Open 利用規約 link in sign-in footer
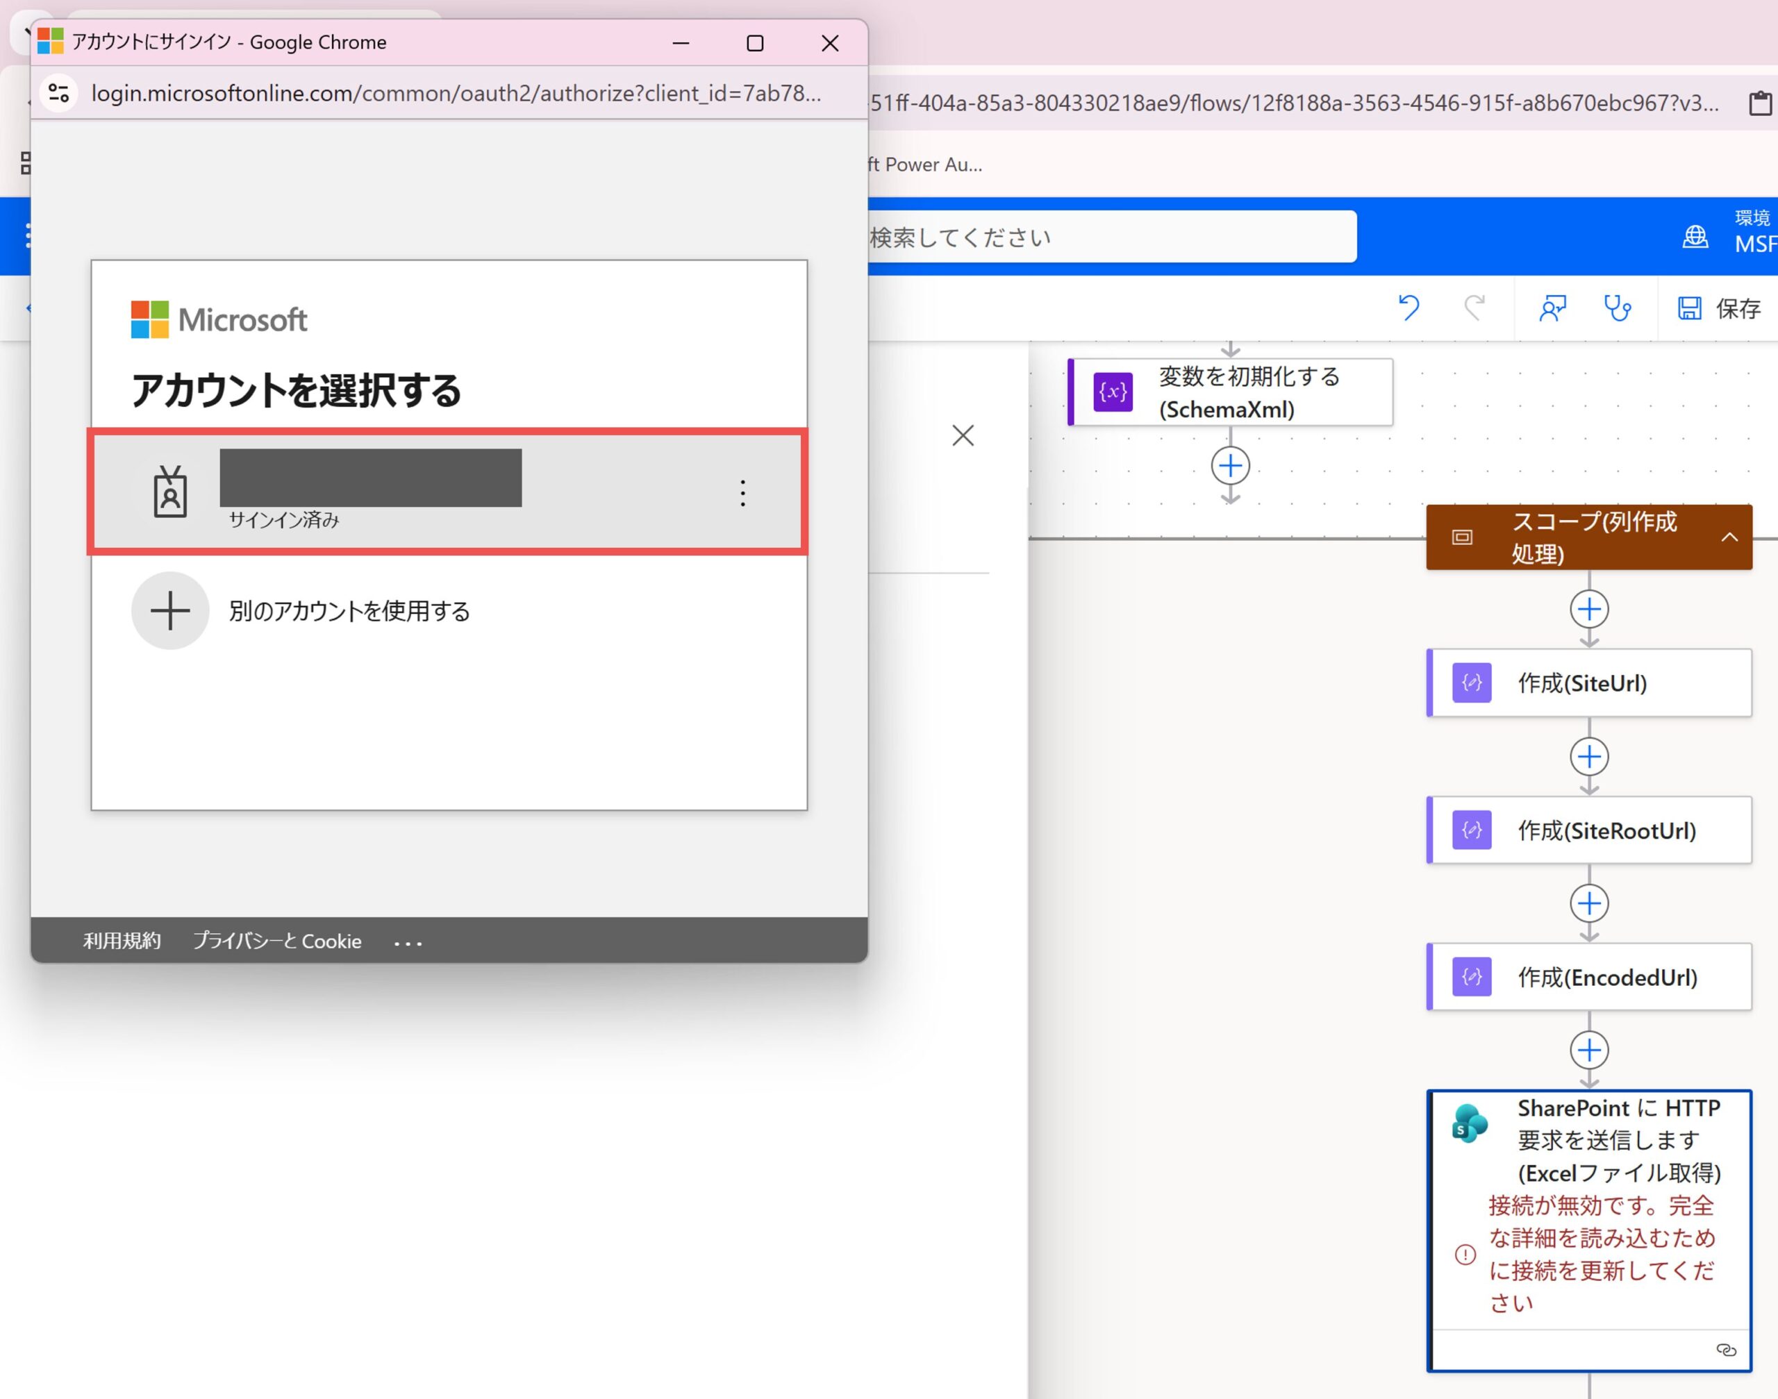 122,940
